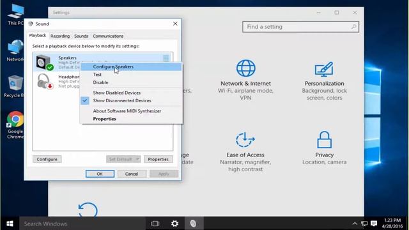Click the Search Windows taskbar box
Viewport: 409px width, 230px height.
tap(82, 224)
